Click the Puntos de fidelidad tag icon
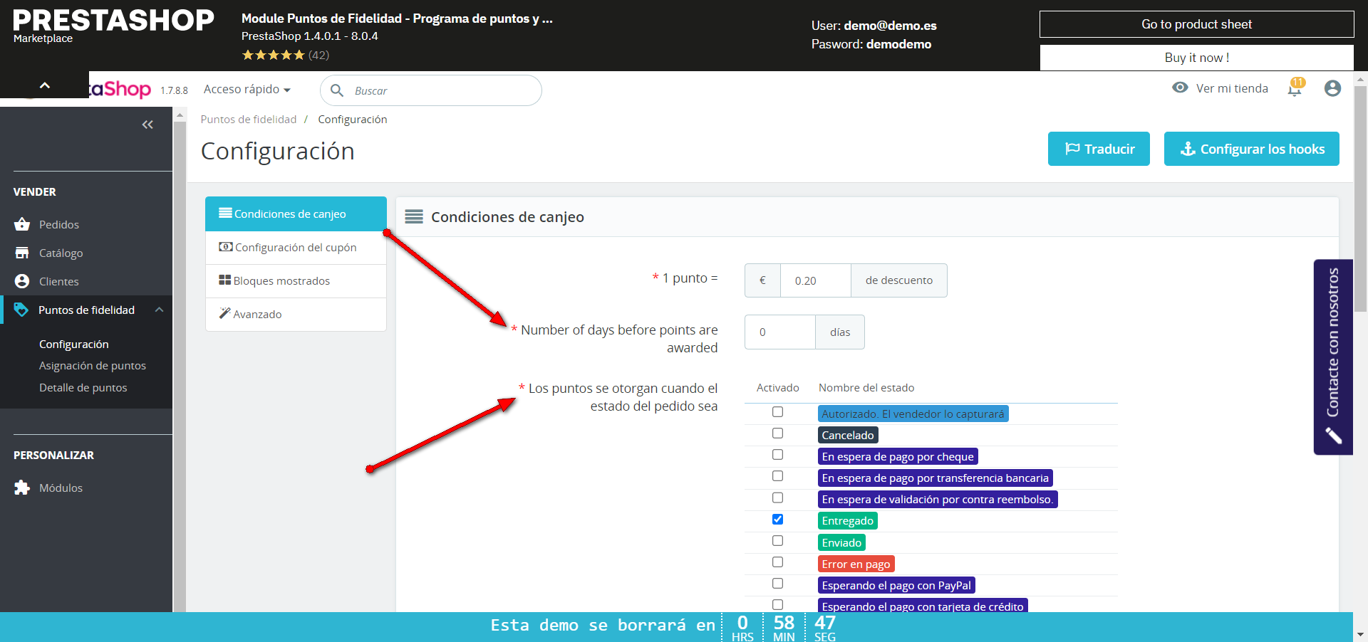 [21, 310]
